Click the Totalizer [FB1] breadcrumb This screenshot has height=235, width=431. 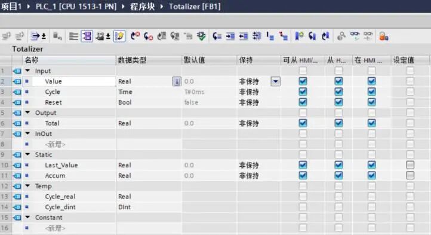coord(195,7)
